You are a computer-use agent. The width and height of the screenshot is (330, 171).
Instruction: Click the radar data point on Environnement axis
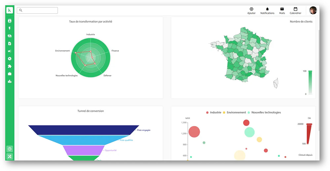tap(75, 53)
